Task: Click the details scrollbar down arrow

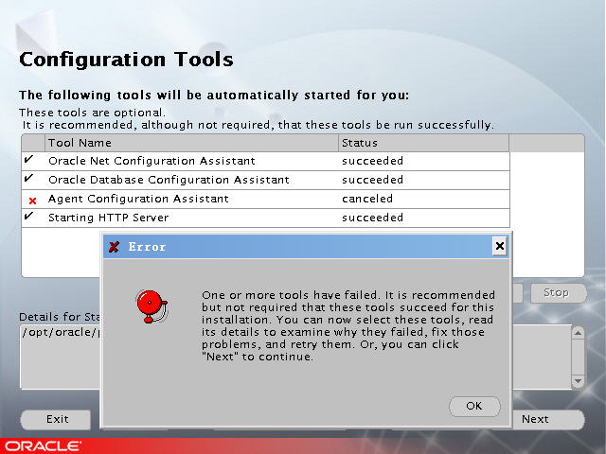Action: pyautogui.click(x=578, y=381)
